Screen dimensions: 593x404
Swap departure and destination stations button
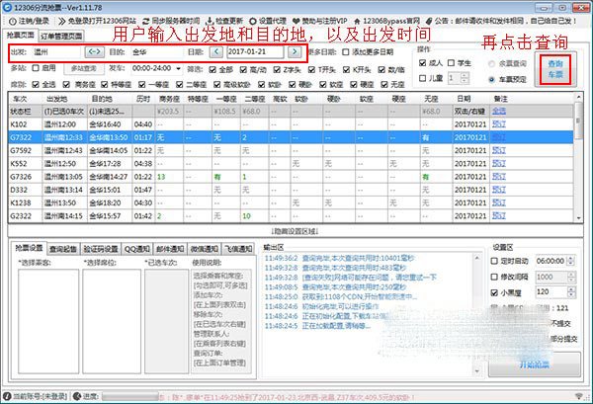coord(95,50)
